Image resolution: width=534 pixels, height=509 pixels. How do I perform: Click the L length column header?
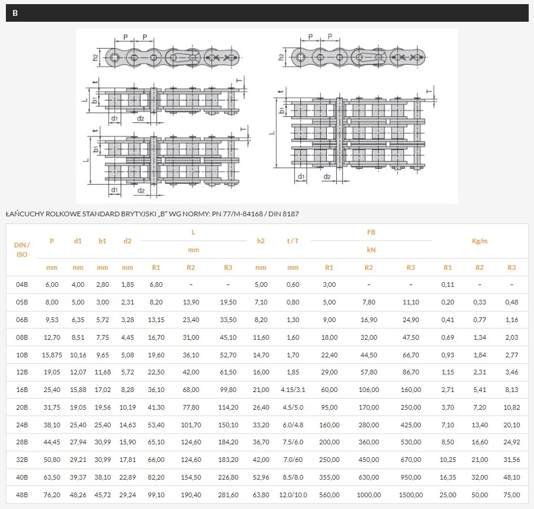tap(193, 232)
